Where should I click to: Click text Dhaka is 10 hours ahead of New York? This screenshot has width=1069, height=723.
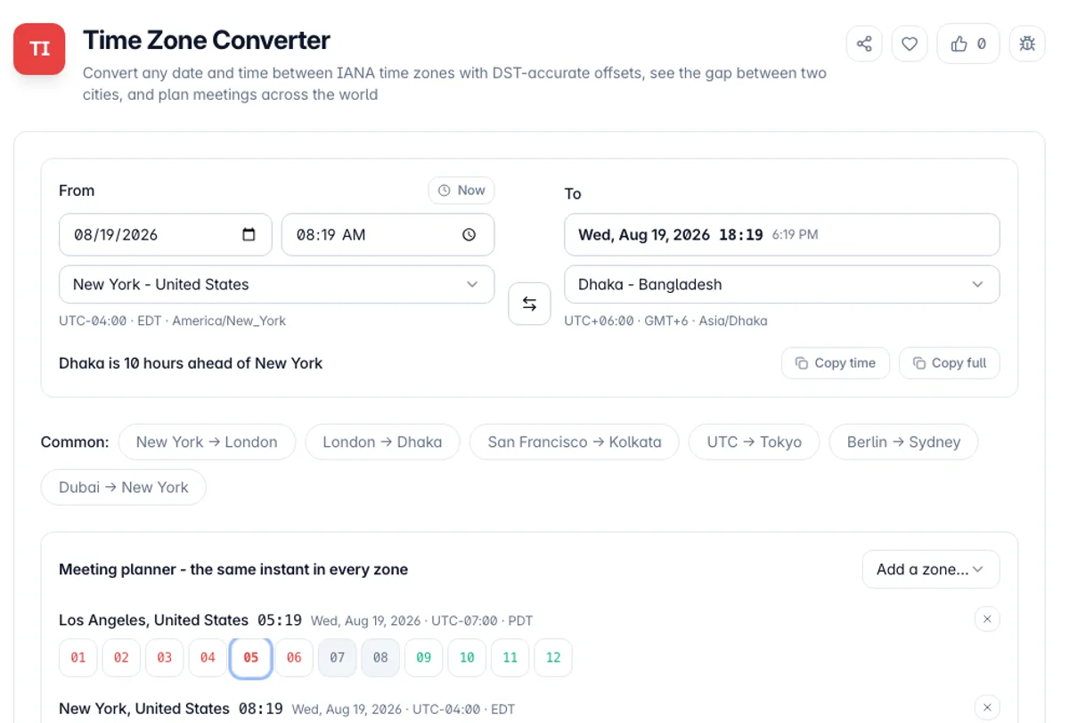click(191, 363)
